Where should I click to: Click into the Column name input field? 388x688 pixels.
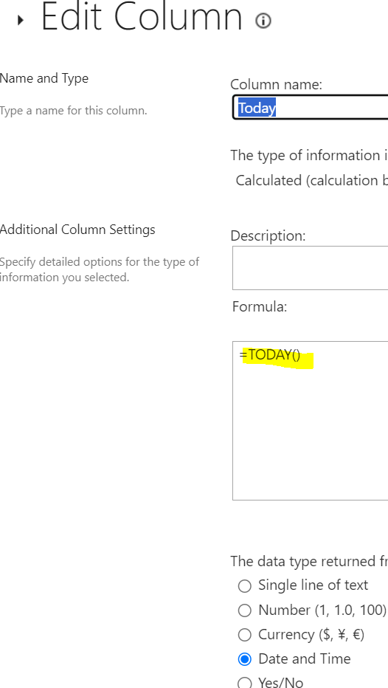[311, 108]
